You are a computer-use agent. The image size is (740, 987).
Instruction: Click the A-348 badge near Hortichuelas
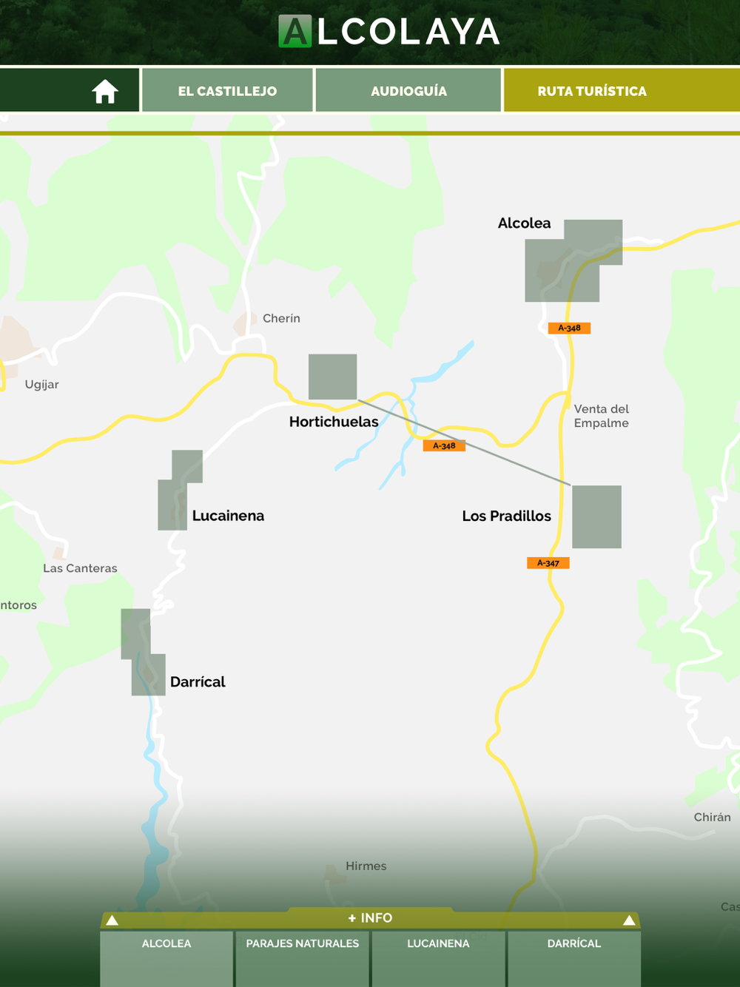pos(444,445)
